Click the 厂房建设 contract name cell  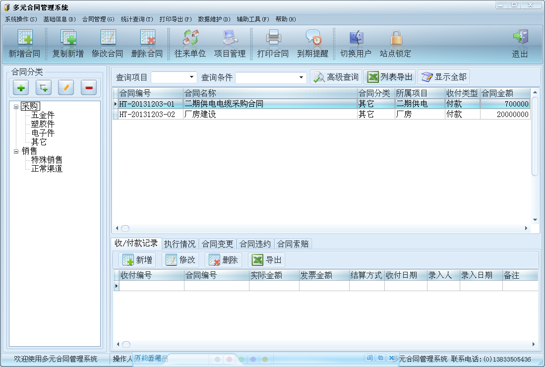[x=270, y=115]
